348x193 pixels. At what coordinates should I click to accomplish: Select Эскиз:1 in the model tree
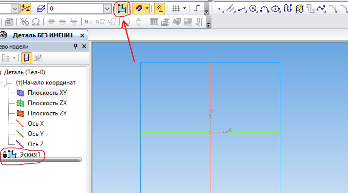[30, 155]
